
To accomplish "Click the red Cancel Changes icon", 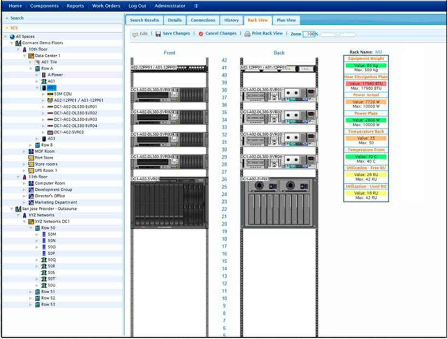I will (x=201, y=34).
